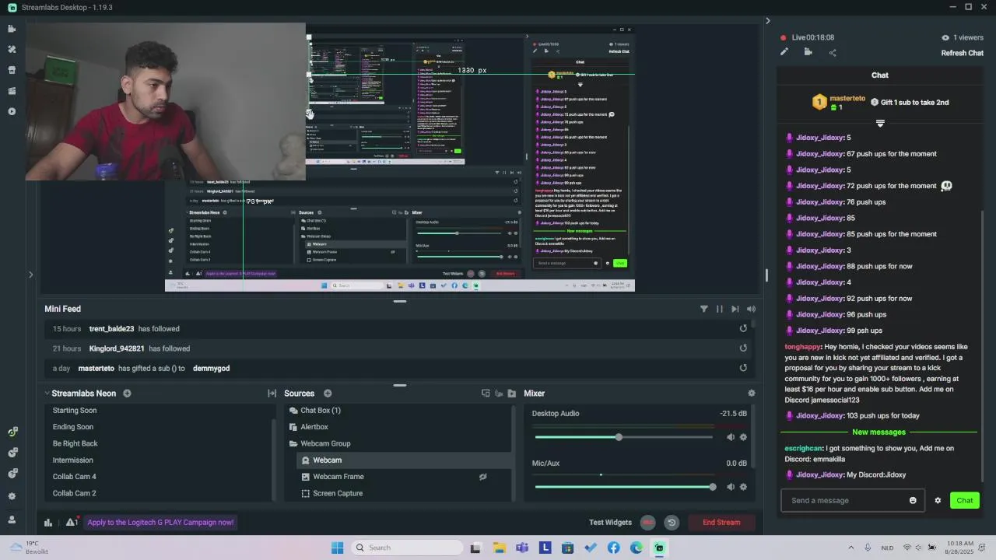
Task: Pause the Mini Feed alert queue
Action: (x=720, y=309)
